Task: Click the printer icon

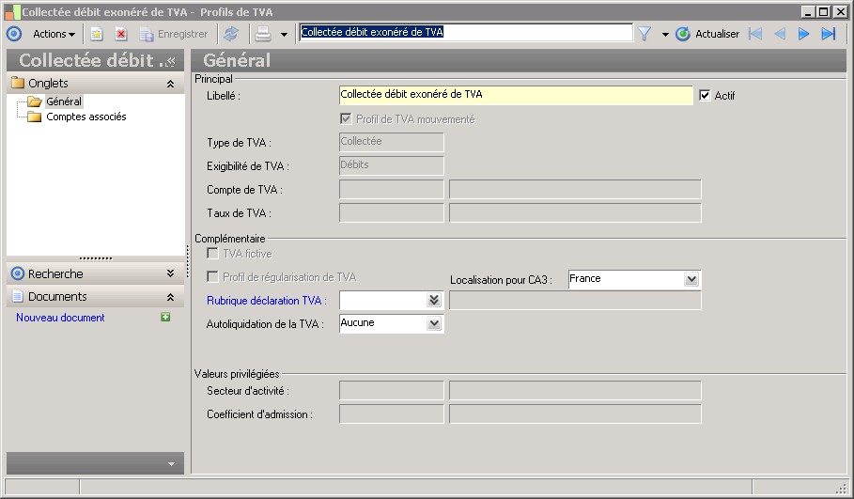Action: 263,34
